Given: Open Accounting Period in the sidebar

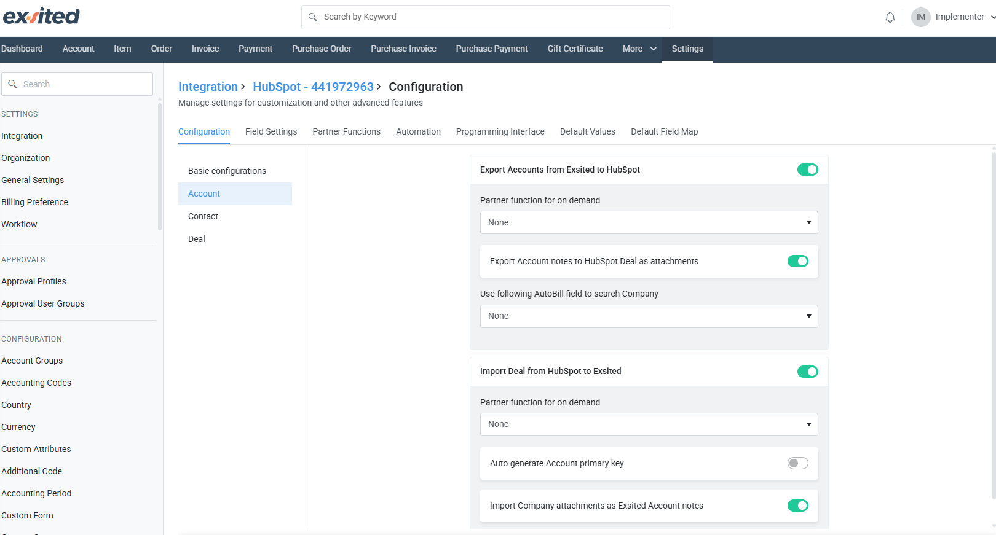Looking at the screenshot, I should [36, 493].
